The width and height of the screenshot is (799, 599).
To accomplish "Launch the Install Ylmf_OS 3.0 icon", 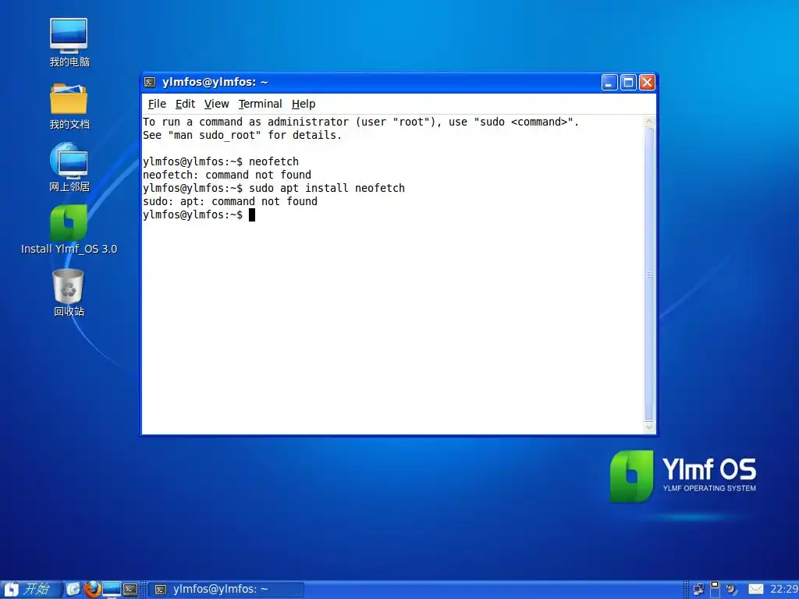I will tap(69, 229).
